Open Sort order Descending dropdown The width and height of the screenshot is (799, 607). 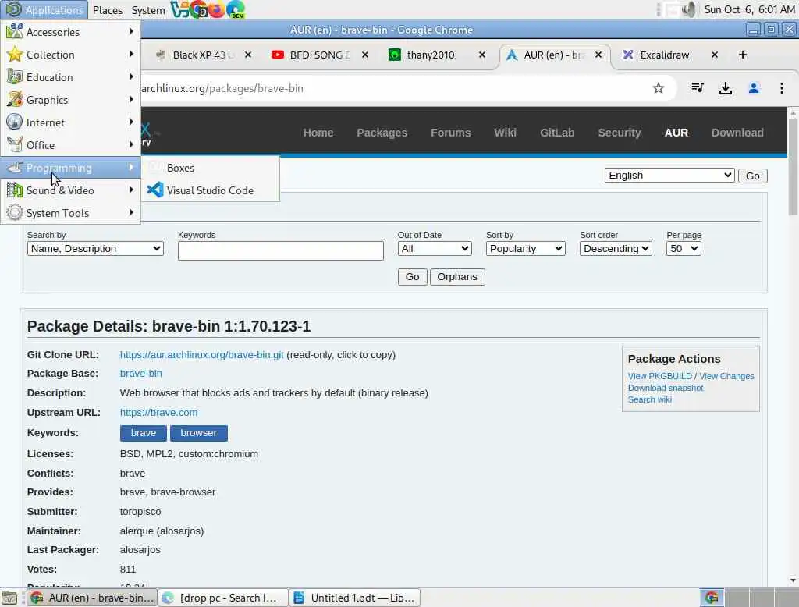point(616,249)
